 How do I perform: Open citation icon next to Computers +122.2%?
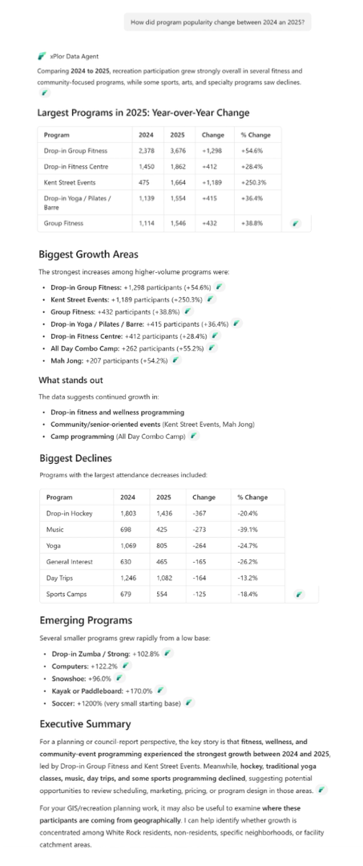[125, 666]
